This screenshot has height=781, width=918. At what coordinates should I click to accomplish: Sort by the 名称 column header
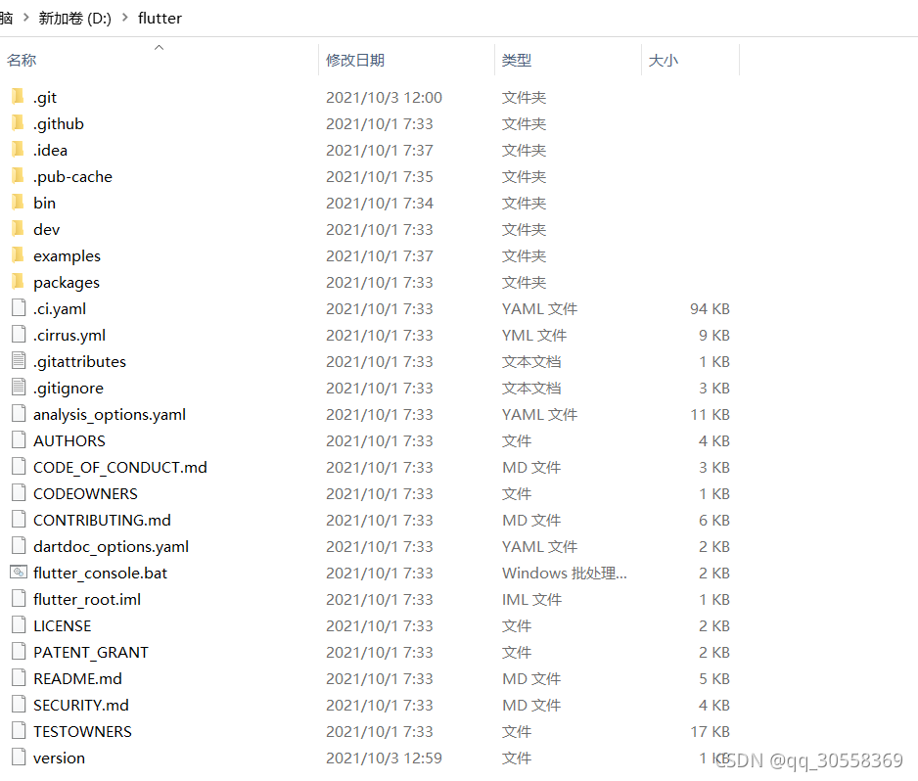pos(22,60)
